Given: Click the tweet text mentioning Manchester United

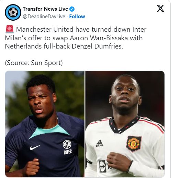Looking at the screenshot, I should pos(76,38).
